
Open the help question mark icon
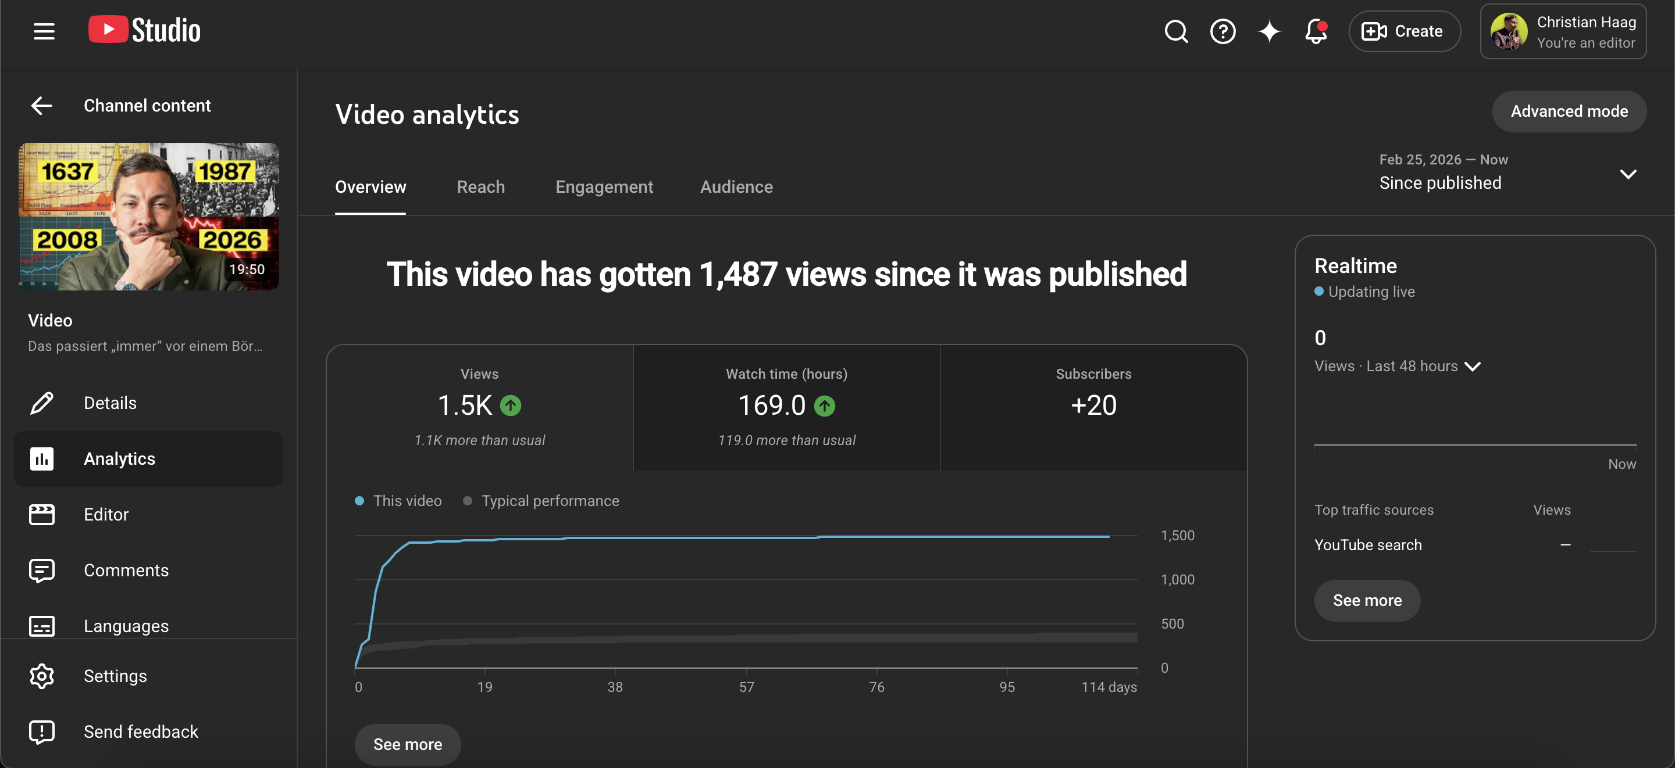click(1223, 31)
